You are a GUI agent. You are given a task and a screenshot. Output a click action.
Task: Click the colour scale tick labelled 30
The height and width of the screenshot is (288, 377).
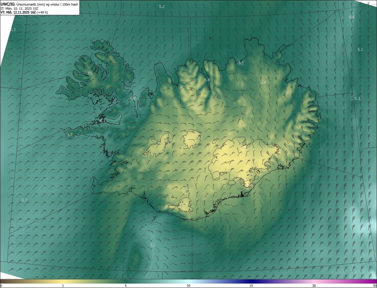[x=314, y=286]
